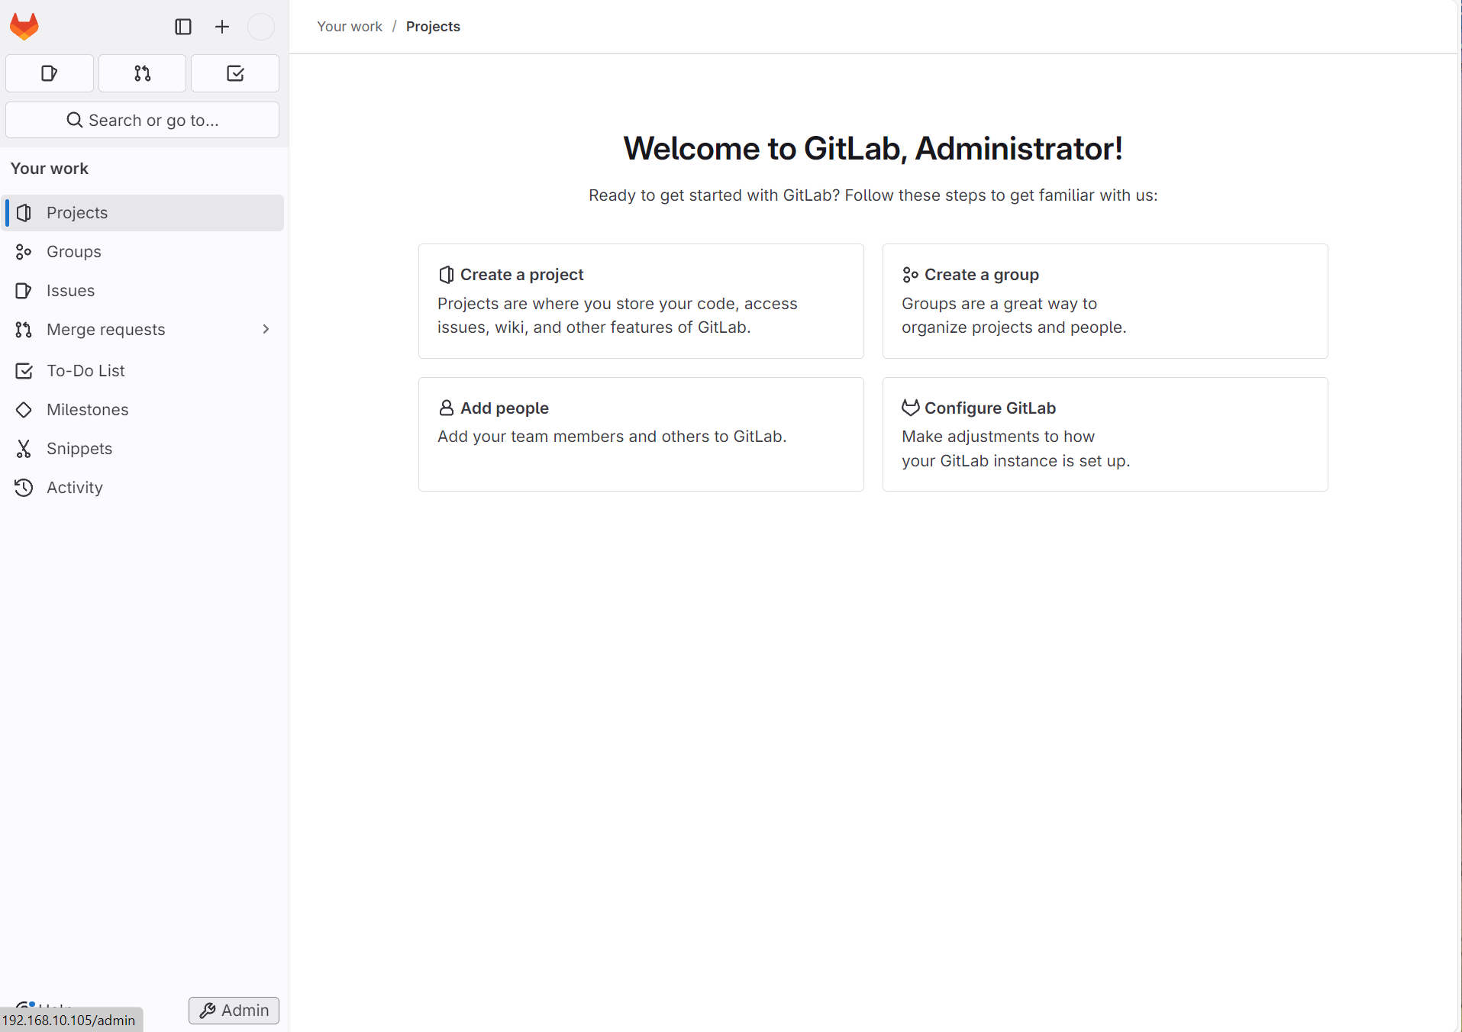Screen dimensions: 1462x1032
Task: Open the Add people card
Action: point(641,434)
